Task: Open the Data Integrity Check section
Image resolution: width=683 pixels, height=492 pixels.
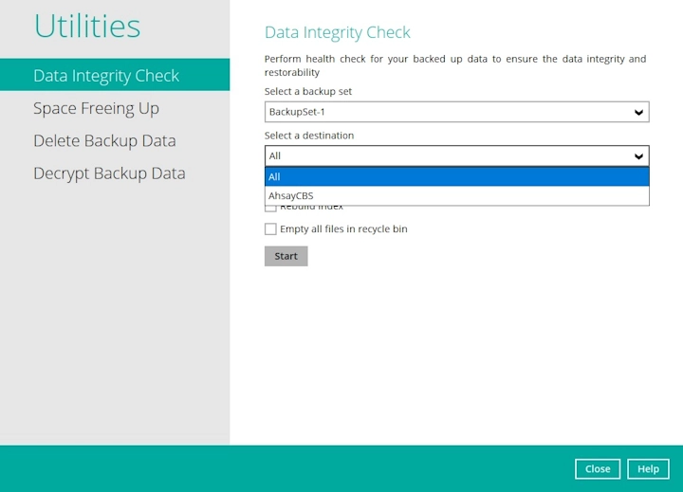Action: pyautogui.click(x=106, y=76)
